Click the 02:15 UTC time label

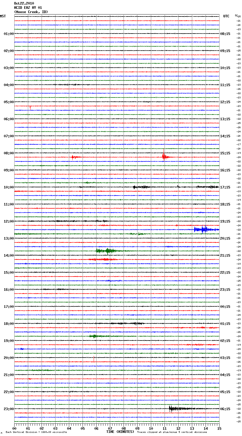[x=225, y=341]
